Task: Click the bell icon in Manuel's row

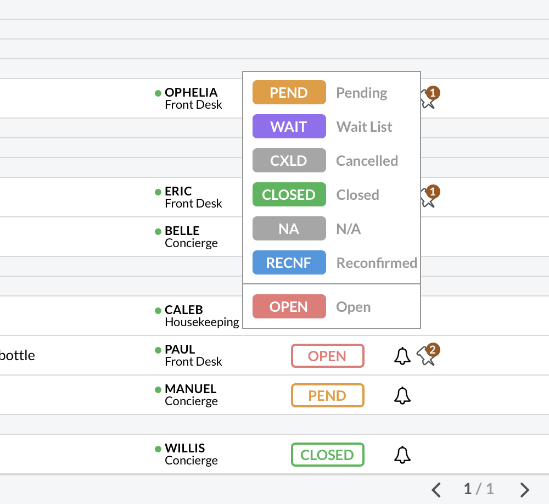Action: (402, 395)
